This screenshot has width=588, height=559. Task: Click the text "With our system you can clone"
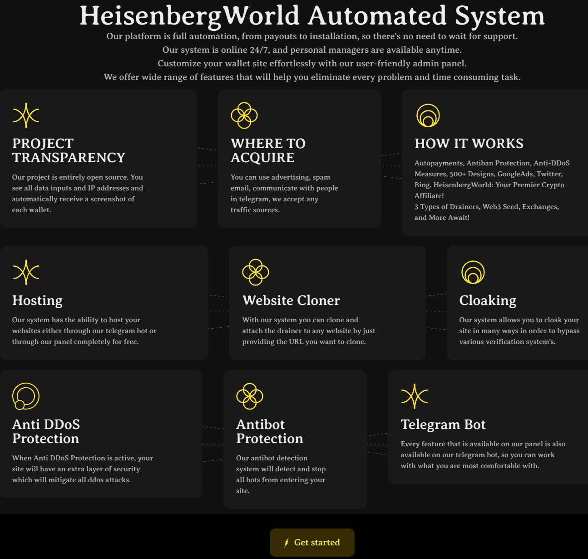[x=309, y=331]
